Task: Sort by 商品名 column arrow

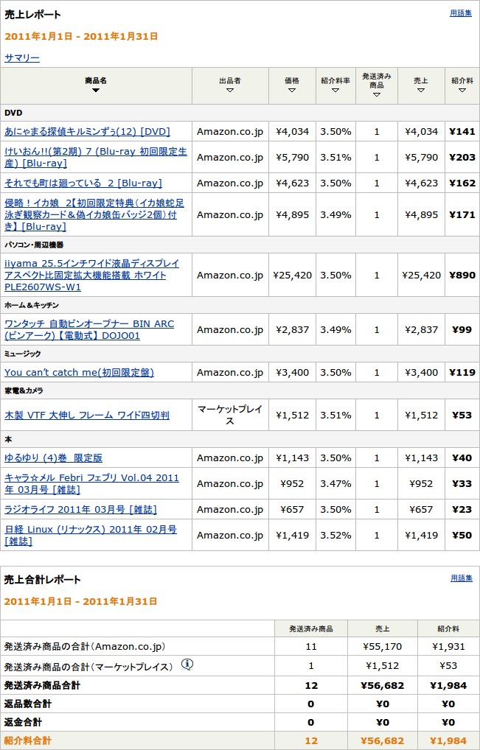Action: tap(96, 91)
